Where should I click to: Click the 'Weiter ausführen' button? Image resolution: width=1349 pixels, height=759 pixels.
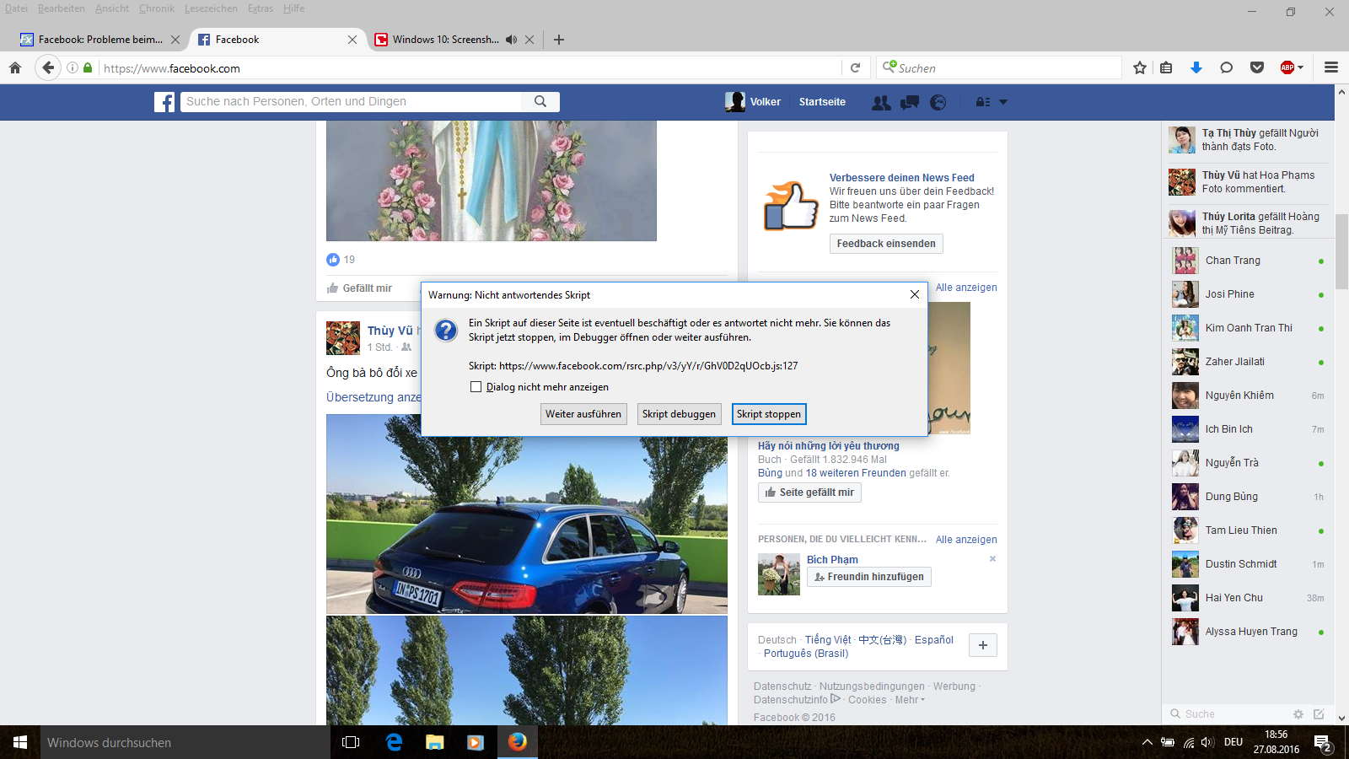tap(583, 414)
